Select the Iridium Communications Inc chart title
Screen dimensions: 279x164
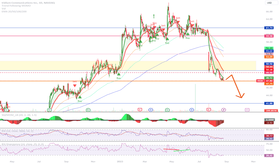[x=28, y=3]
